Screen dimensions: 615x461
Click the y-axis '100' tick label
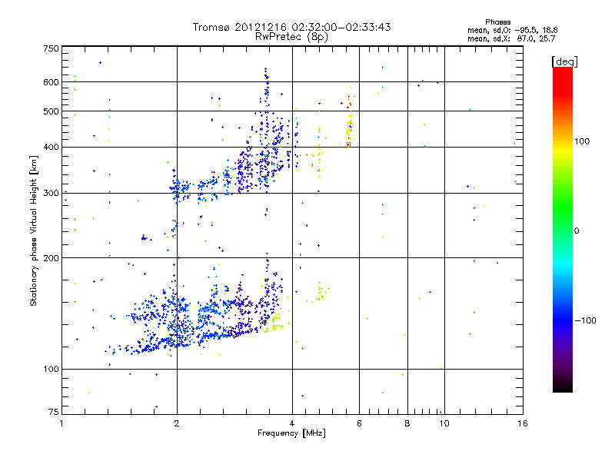click(52, 370)
